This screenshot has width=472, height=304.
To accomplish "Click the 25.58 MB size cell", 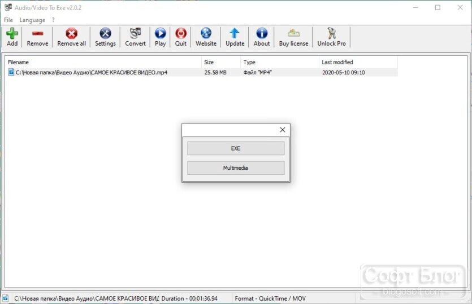I will (x=215, y=72).
